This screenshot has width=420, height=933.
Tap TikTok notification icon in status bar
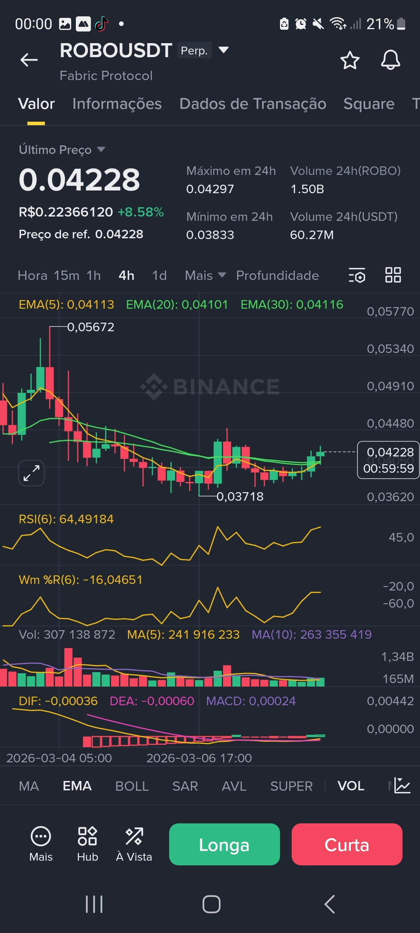(x=101, y=24)
